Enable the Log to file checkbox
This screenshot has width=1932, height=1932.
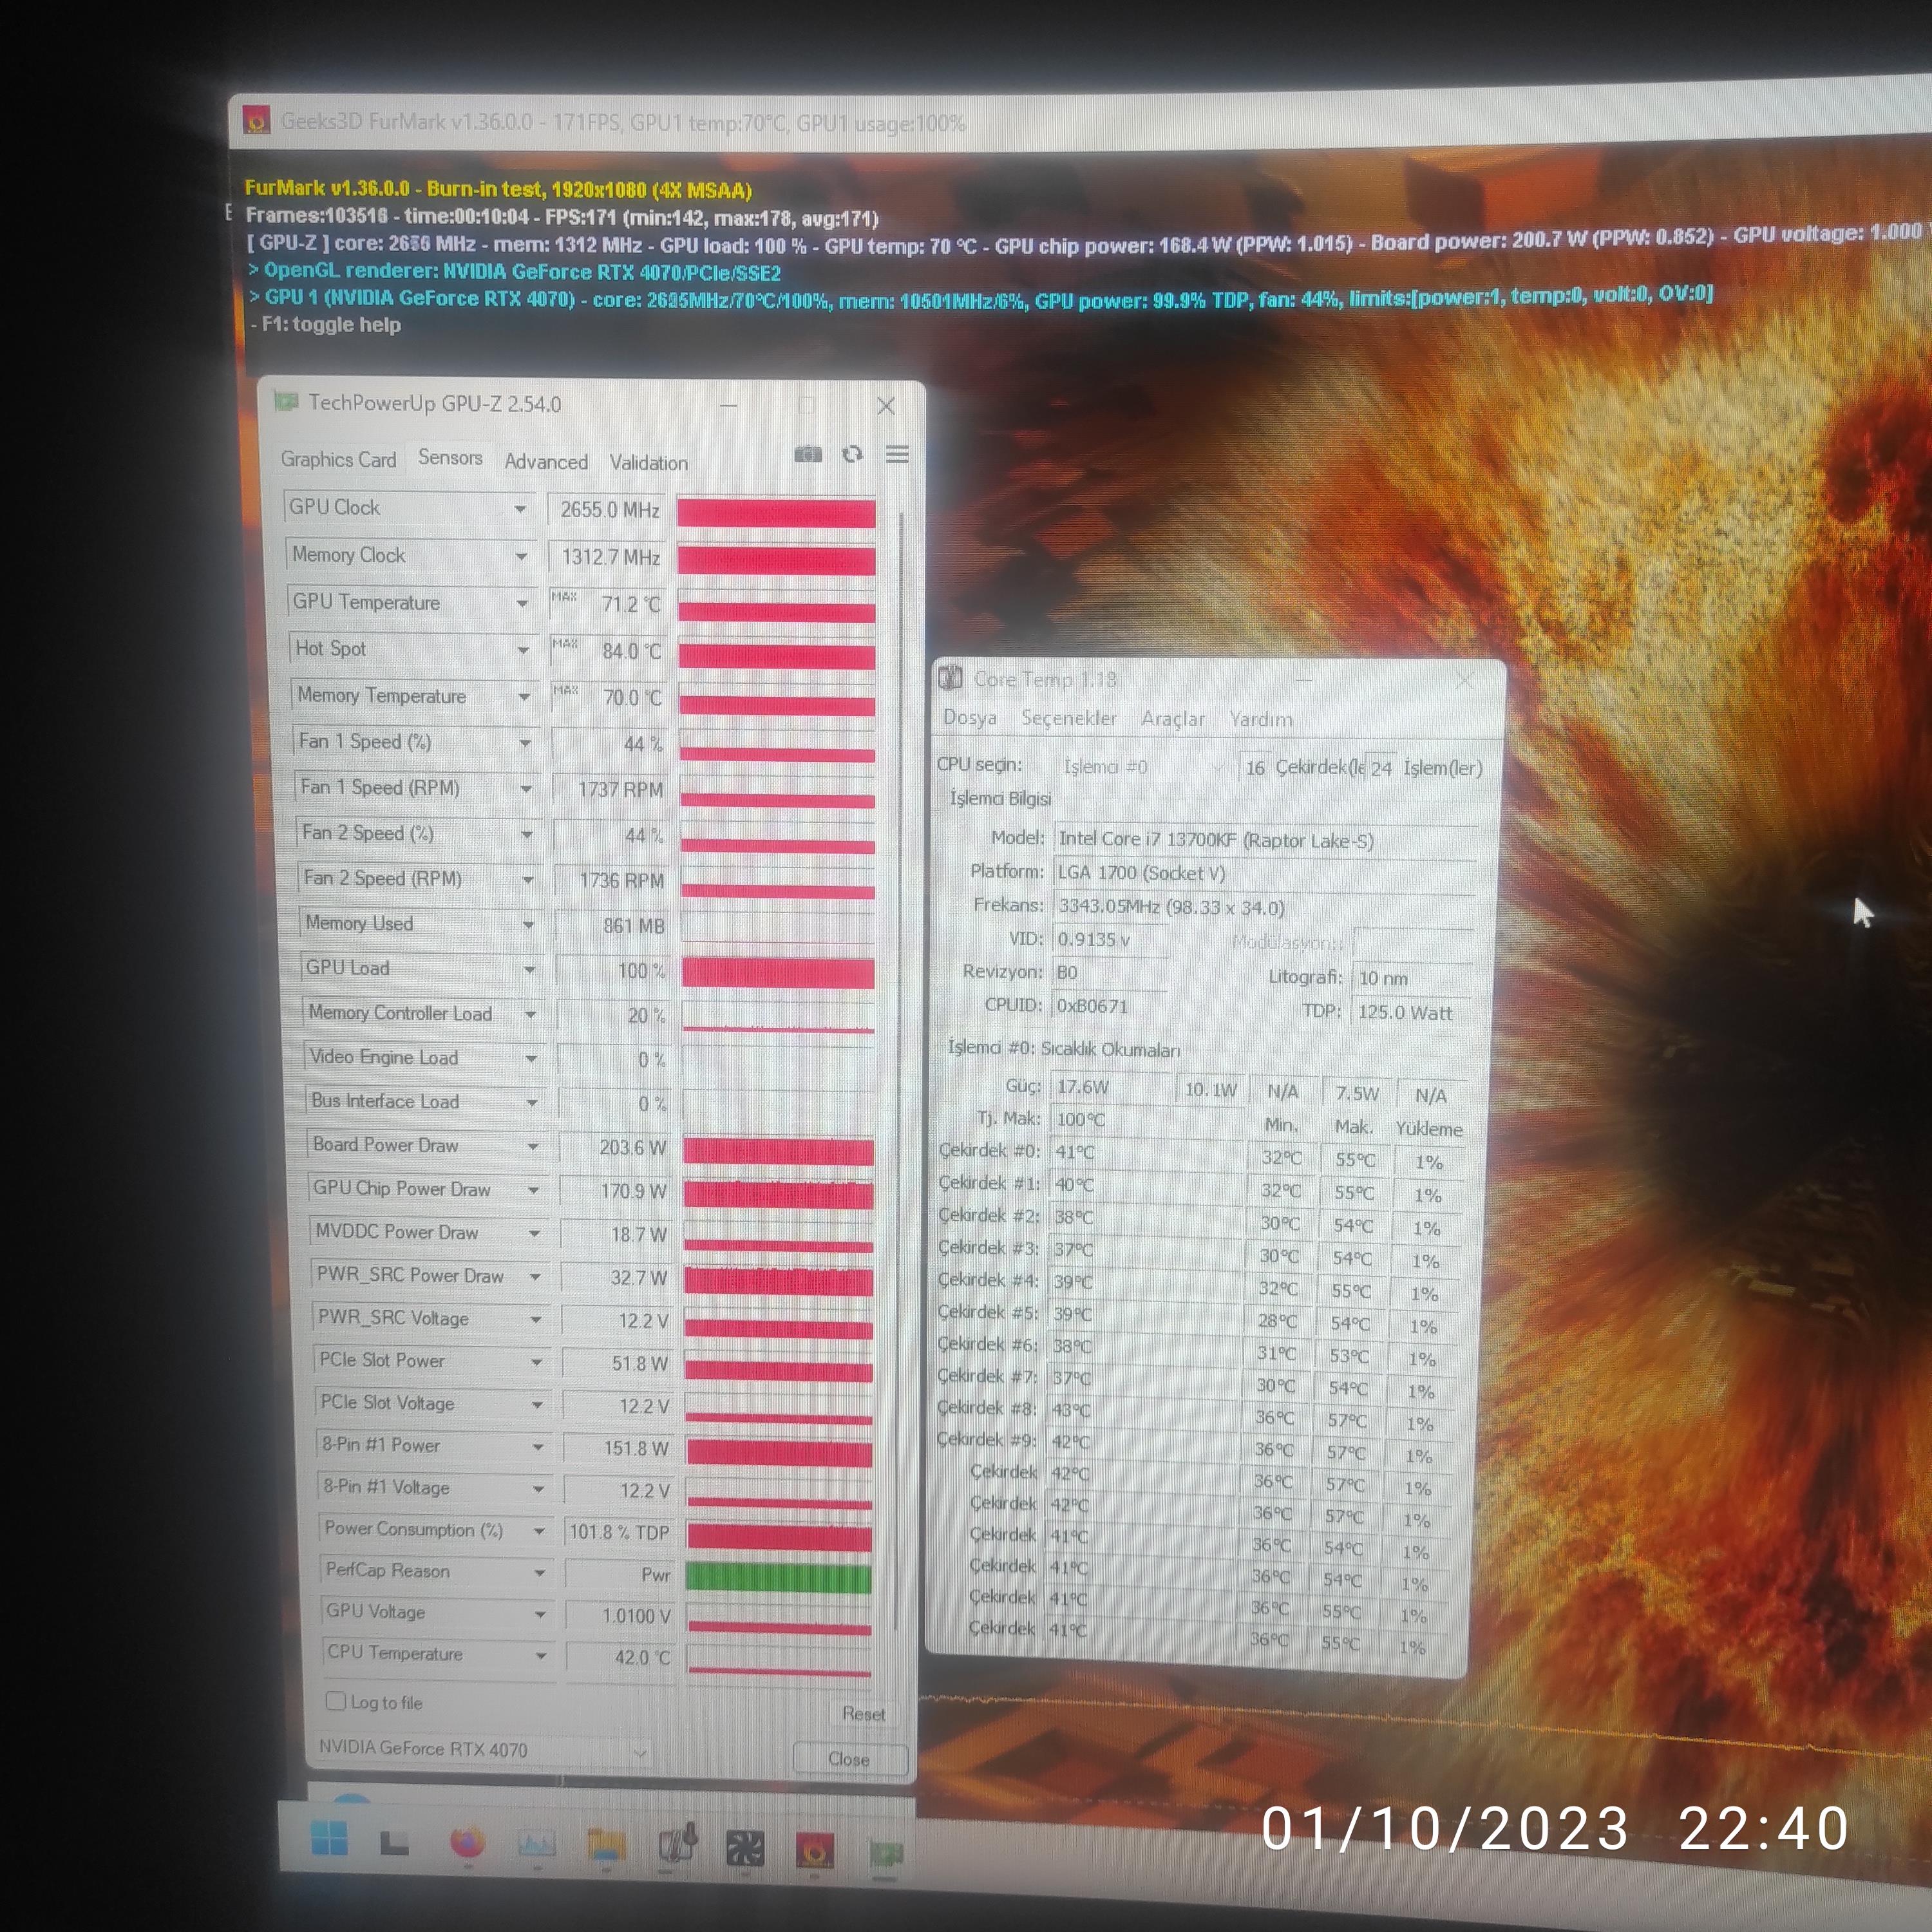[336, 1701]
